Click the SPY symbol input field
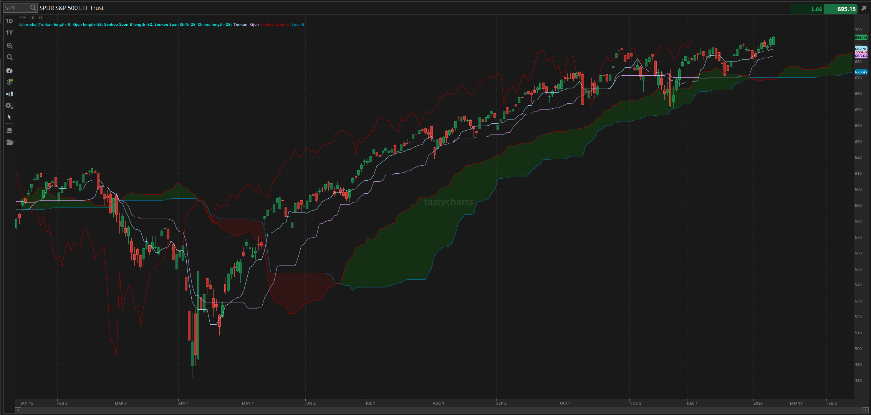871x415 pixels. coord(15,8)
